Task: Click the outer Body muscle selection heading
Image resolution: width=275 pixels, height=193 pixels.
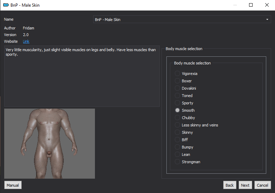Action: [x=184, y=49]
